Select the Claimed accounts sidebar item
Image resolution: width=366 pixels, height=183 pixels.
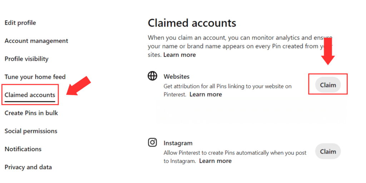[x=30, y=95]
